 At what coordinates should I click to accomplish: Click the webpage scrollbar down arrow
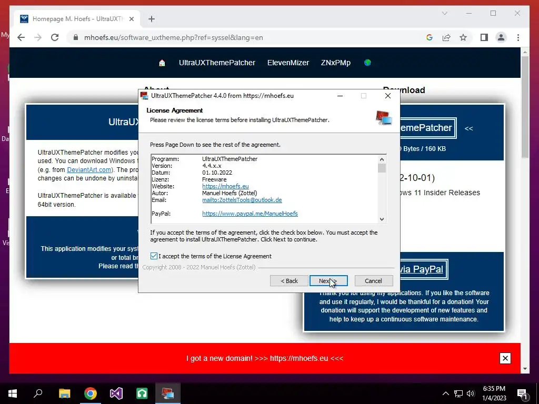525,369
